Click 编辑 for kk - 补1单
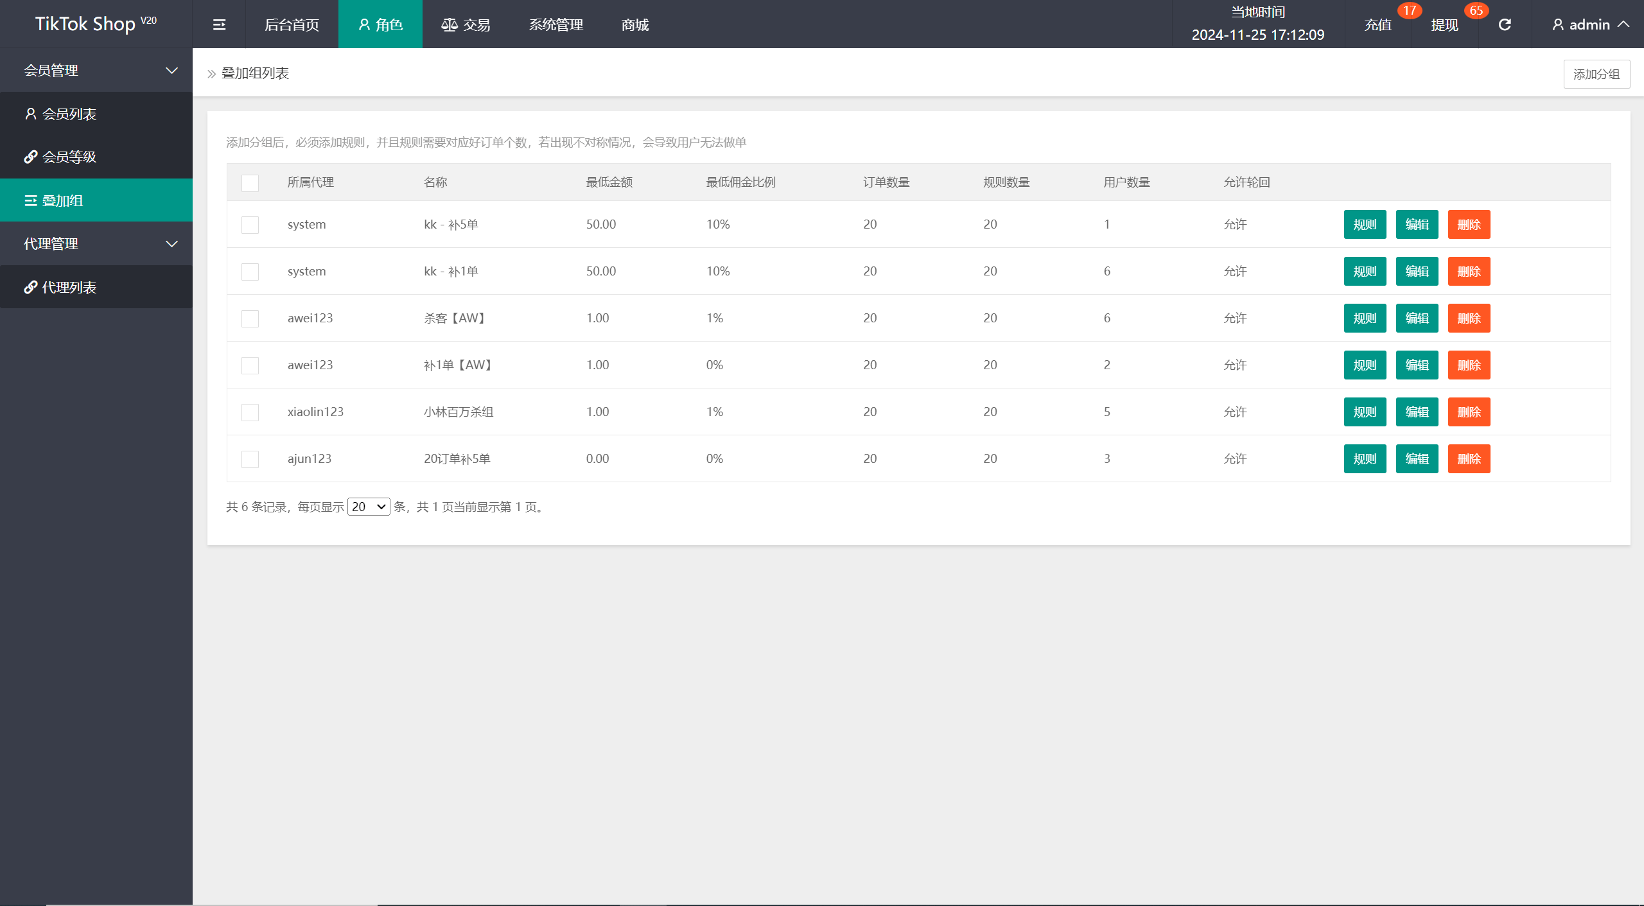Screen dimensions: 1644x906 (x=1417, y=271)
